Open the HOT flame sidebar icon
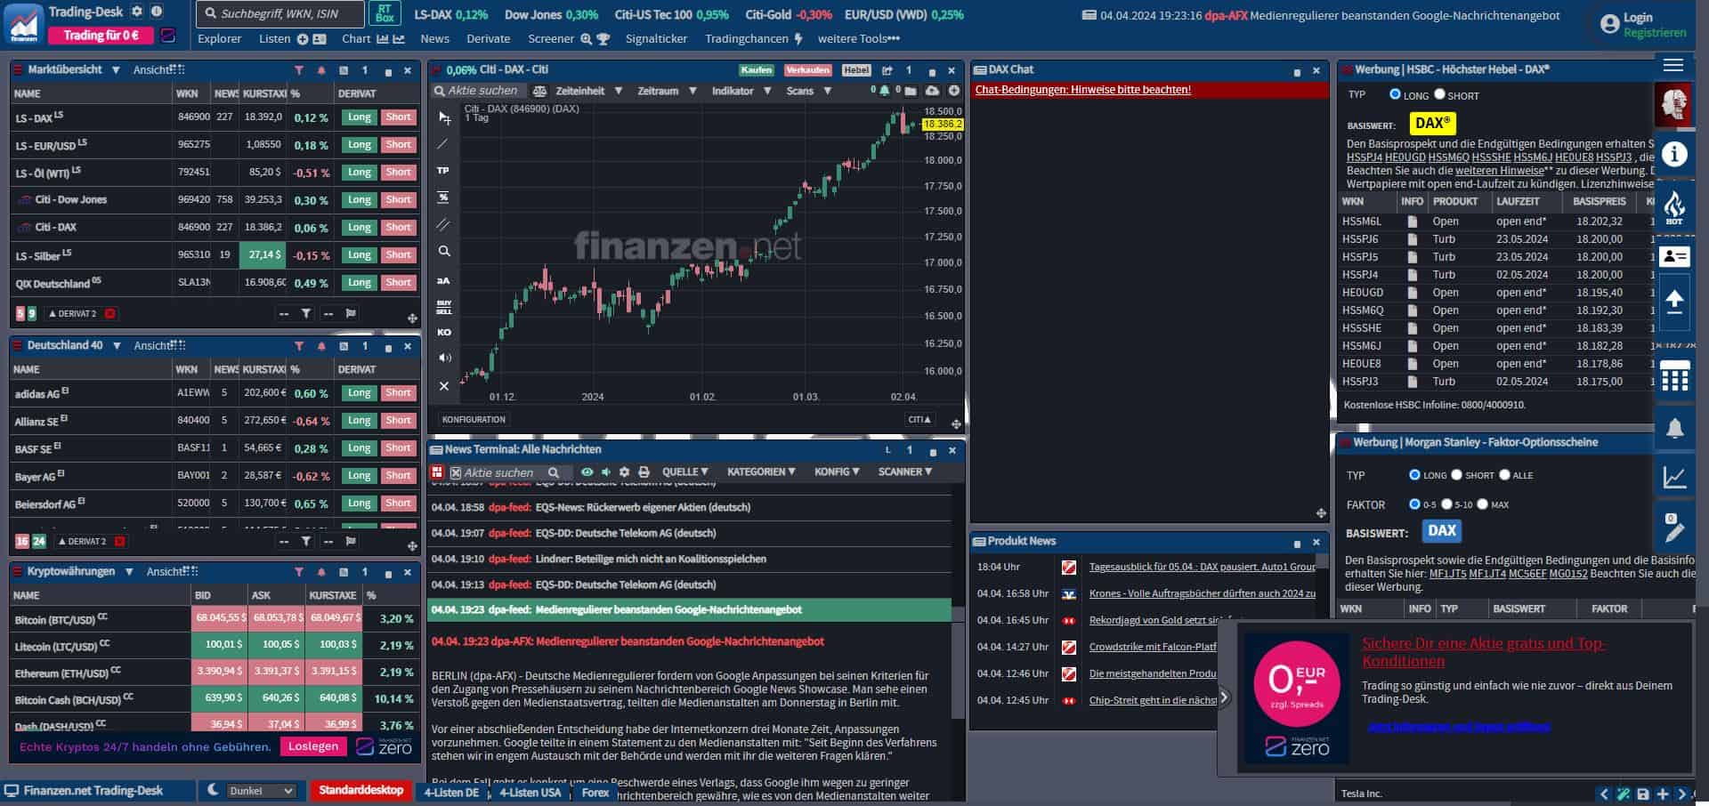This screenshot has width=1709, height=806. click(x=1673, y=209)
